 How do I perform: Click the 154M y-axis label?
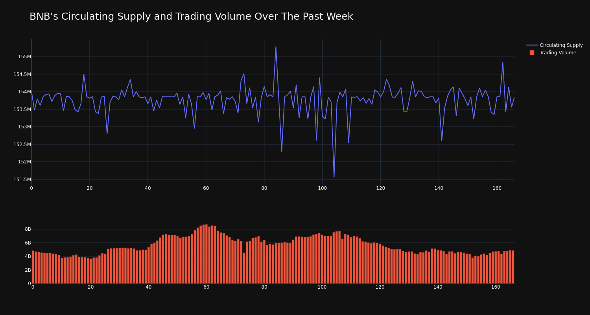(24, 92)
